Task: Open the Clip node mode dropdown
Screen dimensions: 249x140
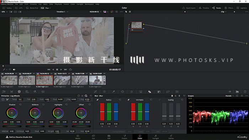Action: (224, 12)
